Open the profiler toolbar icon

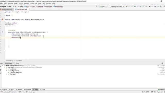coord(141,6)
